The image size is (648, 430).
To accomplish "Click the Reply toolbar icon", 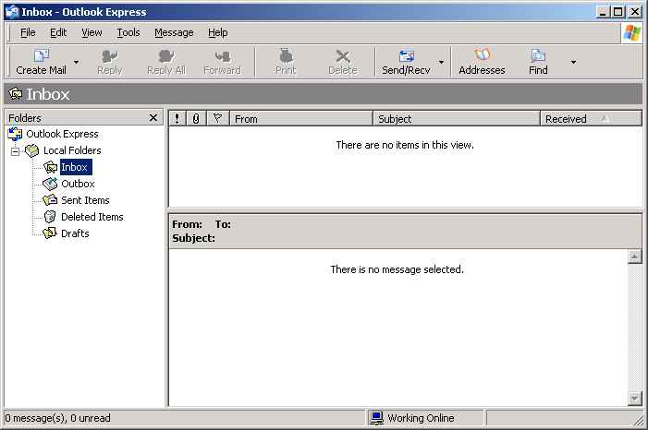I will tap(109, 62).
